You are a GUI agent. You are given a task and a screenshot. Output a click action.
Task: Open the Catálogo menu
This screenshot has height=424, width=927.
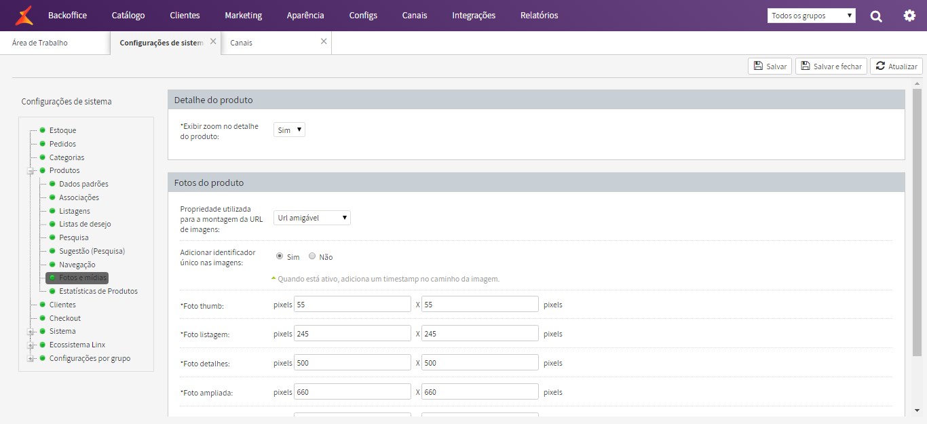pos(128,15)
